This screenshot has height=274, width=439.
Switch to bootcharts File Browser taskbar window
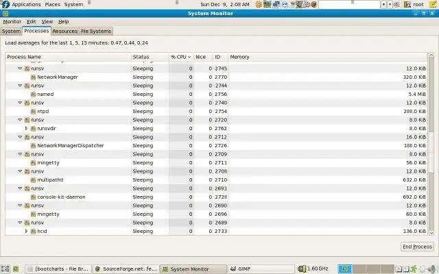coord(58,269)
